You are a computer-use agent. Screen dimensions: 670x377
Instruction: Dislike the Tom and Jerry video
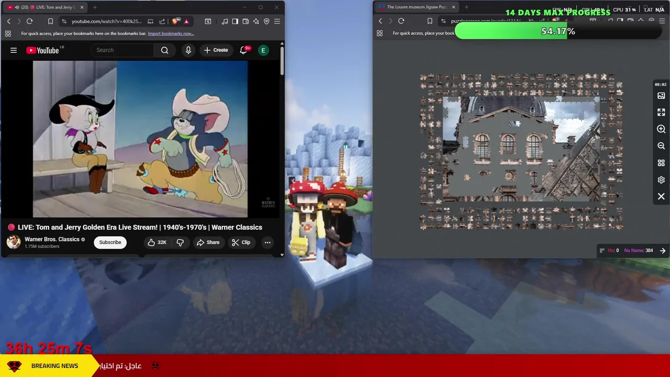pyautogui.click(x=180, y=242)
